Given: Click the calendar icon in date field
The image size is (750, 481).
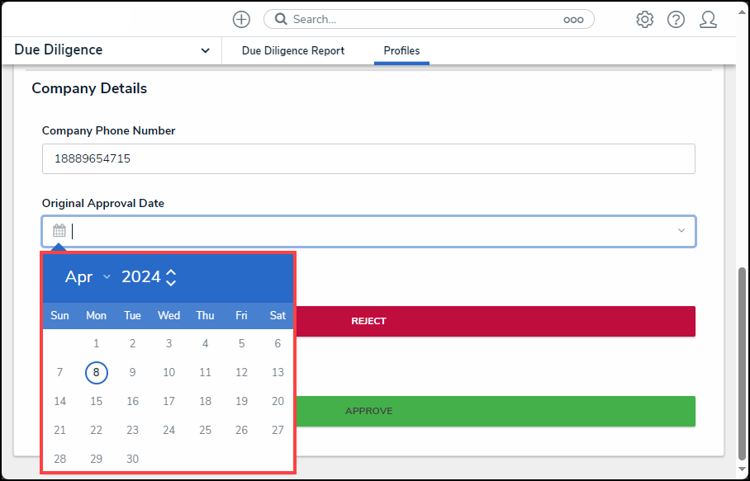Looking at the screenshot, I should coord(59,231).
